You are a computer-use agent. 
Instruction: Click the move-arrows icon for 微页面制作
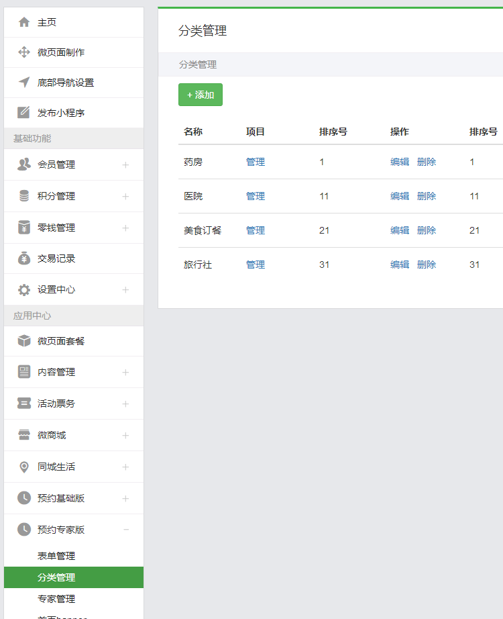pos(24,52)
